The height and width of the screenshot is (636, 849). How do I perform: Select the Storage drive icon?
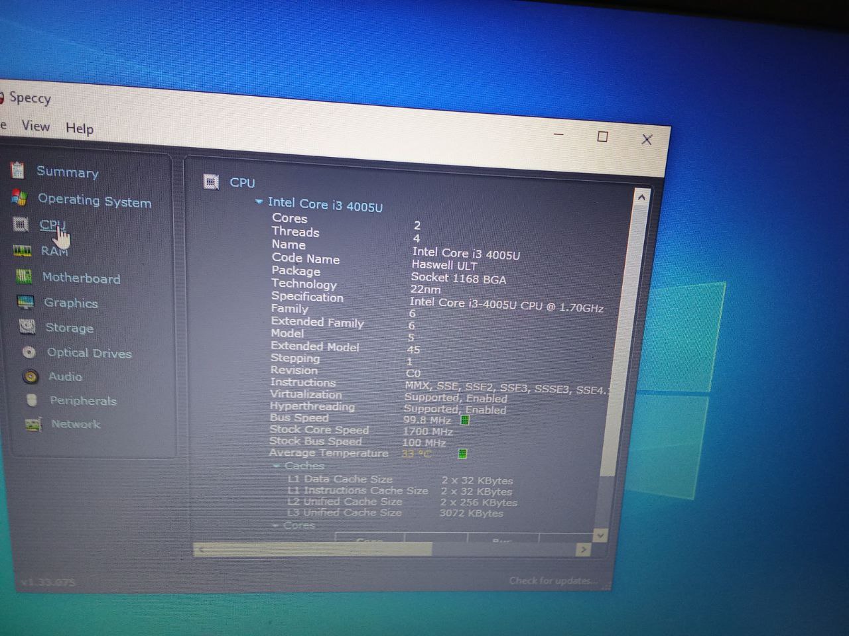point(27,327)
